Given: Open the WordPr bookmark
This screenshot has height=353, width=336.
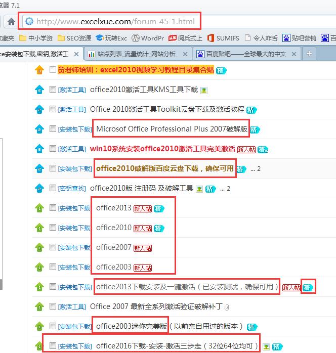Looking at the screenshot, I should click(x=148, y=38).
